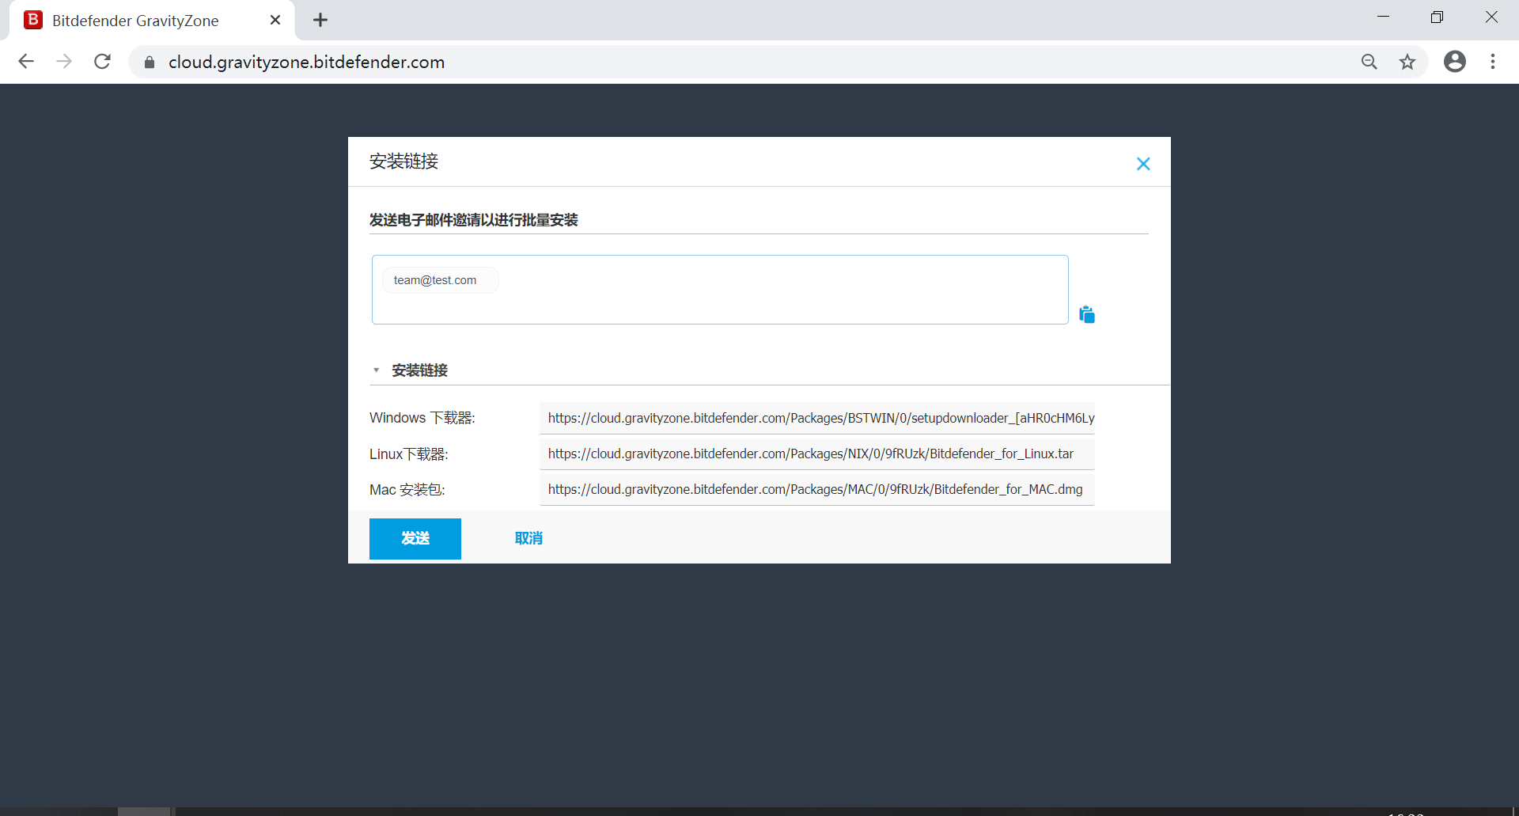Close the browser window

coord(1491,17)
